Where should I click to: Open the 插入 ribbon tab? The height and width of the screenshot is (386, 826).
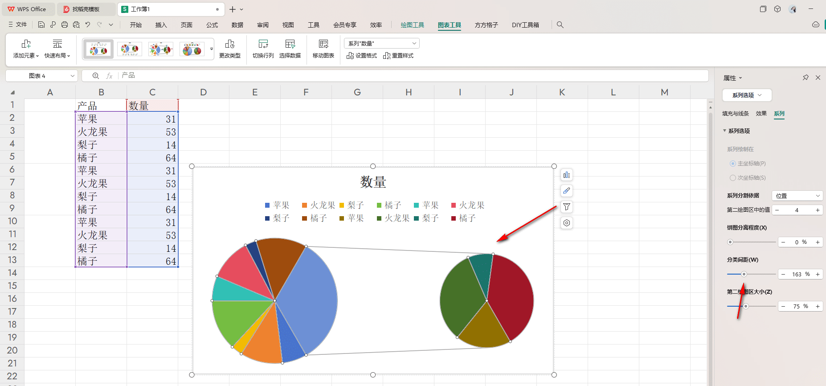161,25
